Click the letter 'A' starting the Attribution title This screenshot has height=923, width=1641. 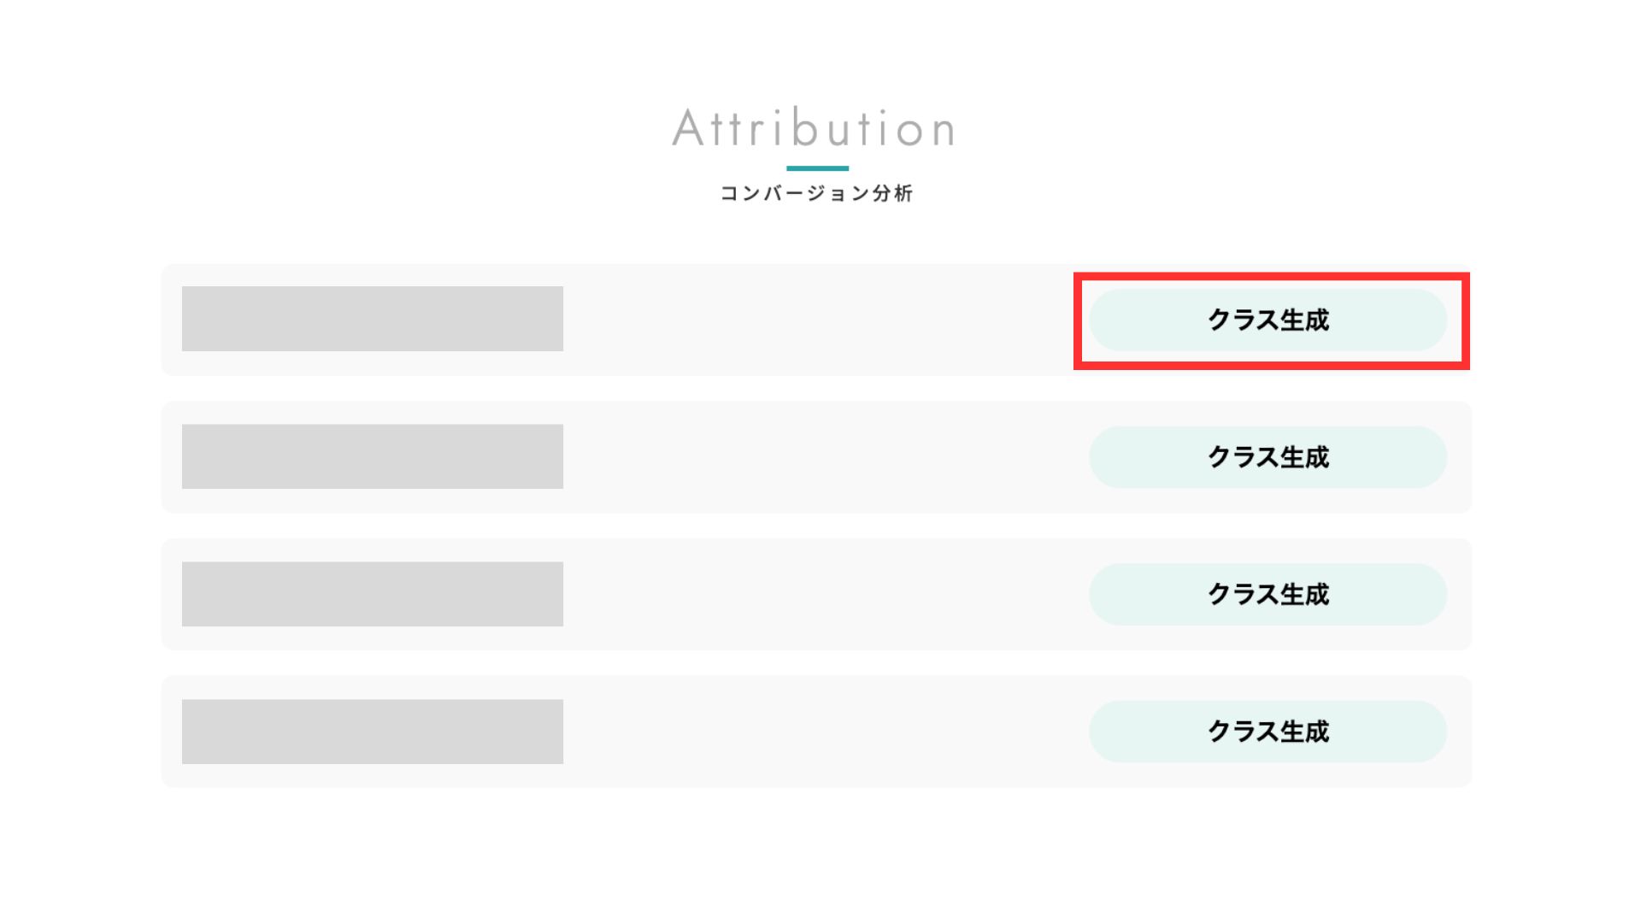click(687, 130)
